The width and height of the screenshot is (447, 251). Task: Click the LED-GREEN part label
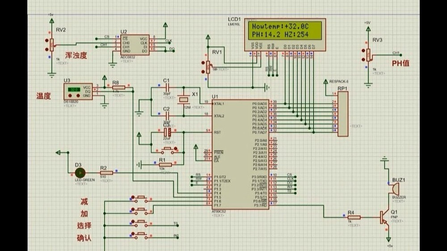(x=84, y=180)
